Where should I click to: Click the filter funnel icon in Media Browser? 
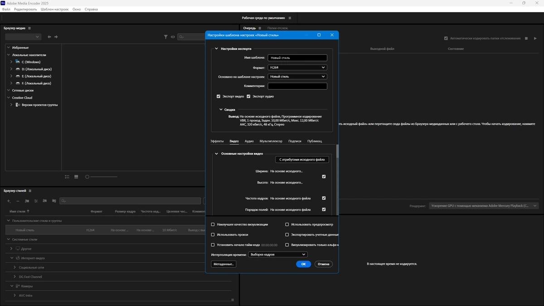(166, 37)
